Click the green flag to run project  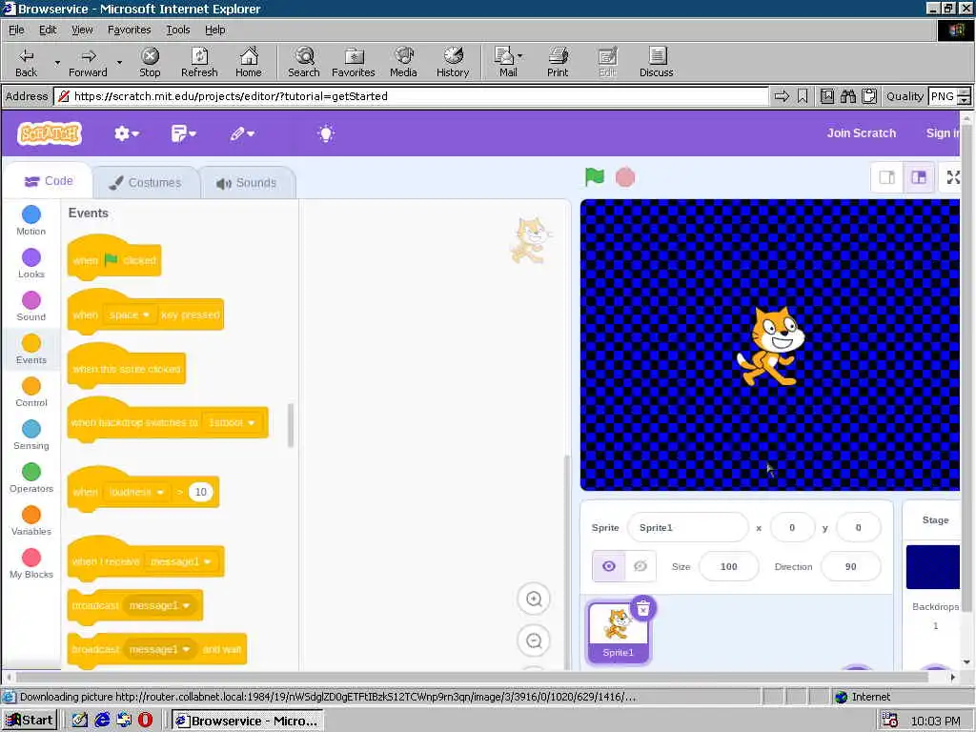point(595,177)
